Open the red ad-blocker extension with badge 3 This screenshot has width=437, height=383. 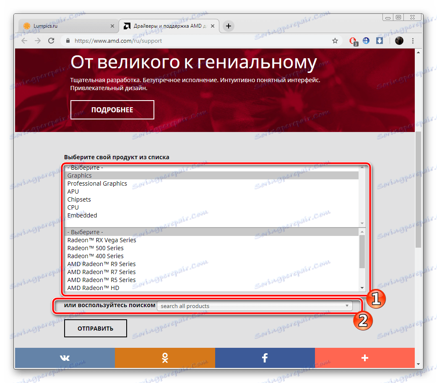pos(353,41)
